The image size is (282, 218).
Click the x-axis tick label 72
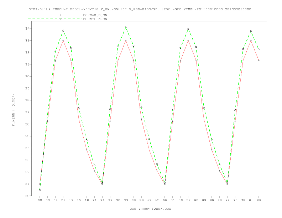pos(228,200)
